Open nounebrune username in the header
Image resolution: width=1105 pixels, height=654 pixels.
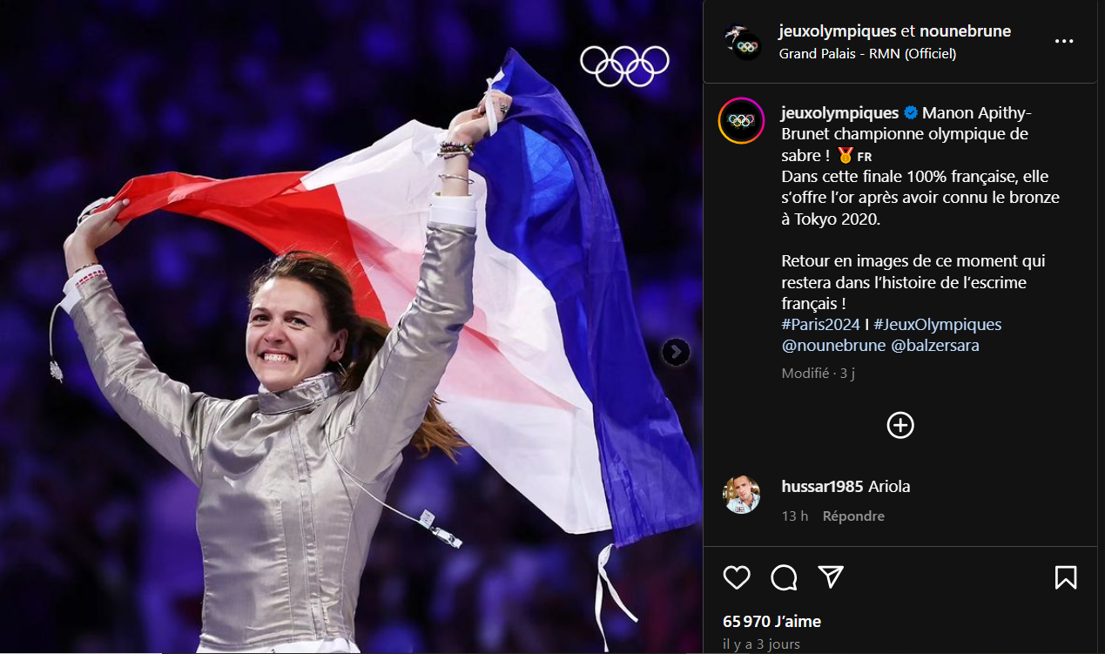tap(965, 31)
